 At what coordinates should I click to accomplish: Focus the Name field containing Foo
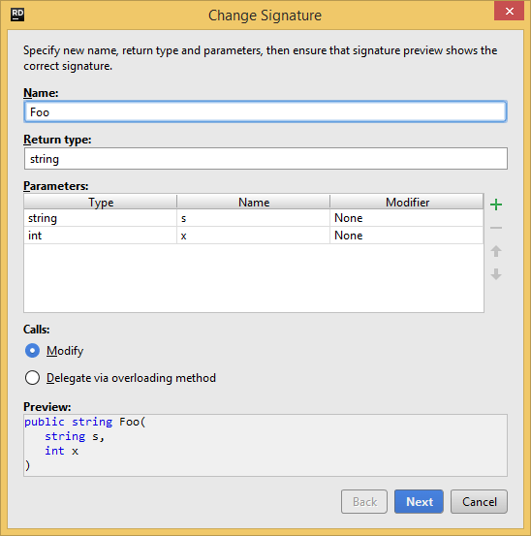click(265, 111)
